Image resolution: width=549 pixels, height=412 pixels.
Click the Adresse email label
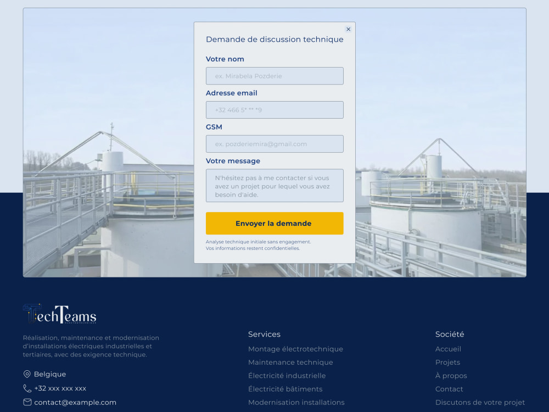[x=232, y=93]
